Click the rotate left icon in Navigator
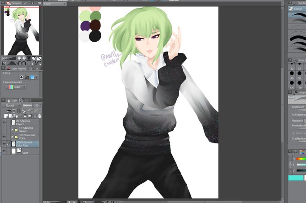The height and width of the screenshot is (203, 306). [19, 63]
